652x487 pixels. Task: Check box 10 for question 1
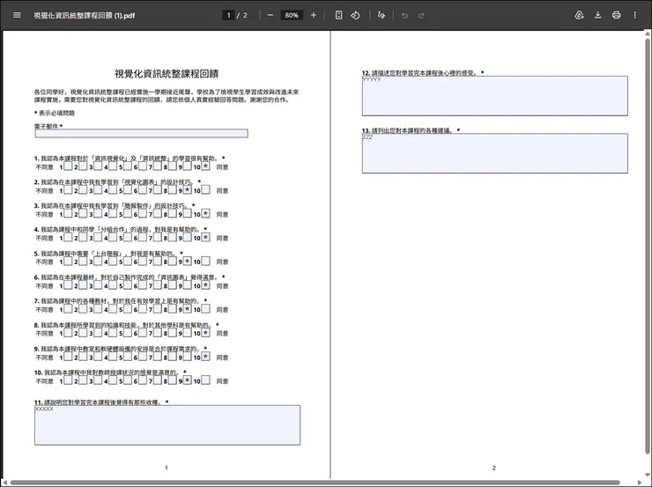tap(206, 166)
